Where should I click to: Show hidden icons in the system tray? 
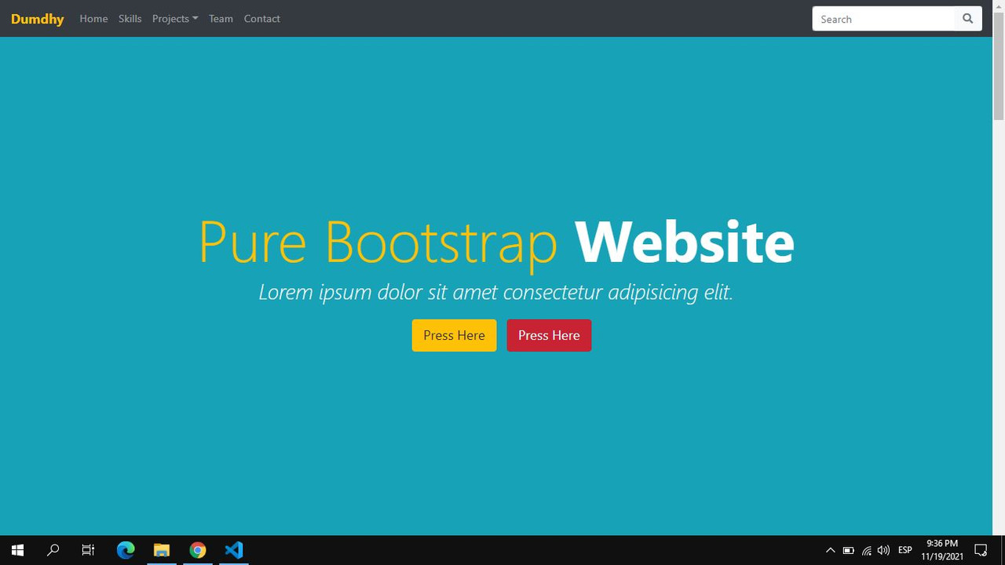[830, 550]
